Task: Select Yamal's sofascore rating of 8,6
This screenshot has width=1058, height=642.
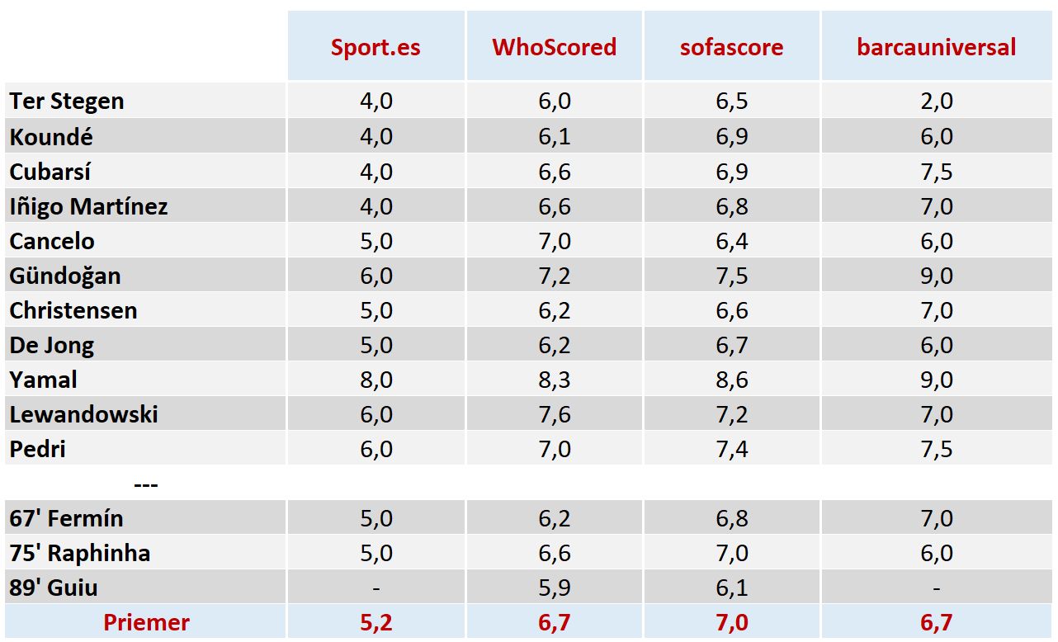Action: coord(731,380)
